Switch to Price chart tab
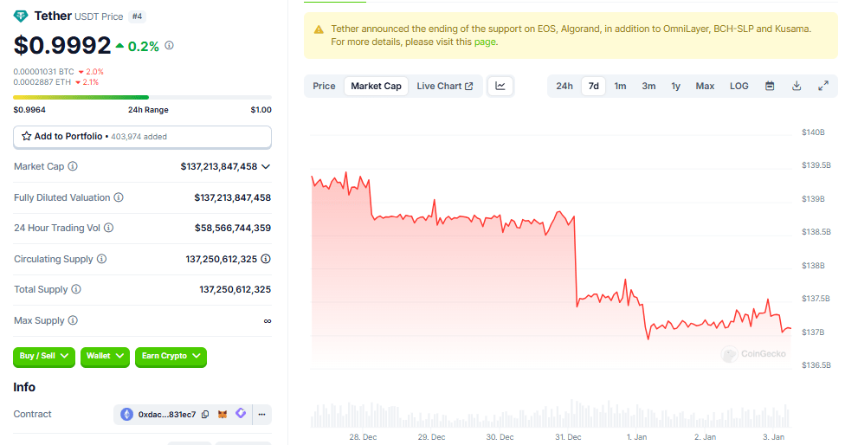The image size is (845, 445). click(x=324, y=87)
